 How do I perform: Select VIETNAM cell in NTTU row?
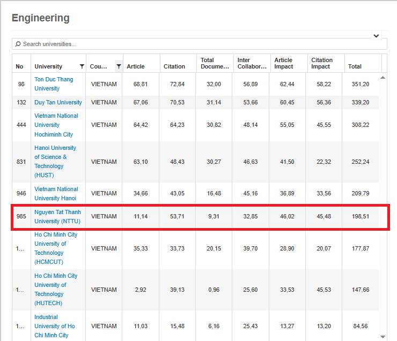coord(104,216)
